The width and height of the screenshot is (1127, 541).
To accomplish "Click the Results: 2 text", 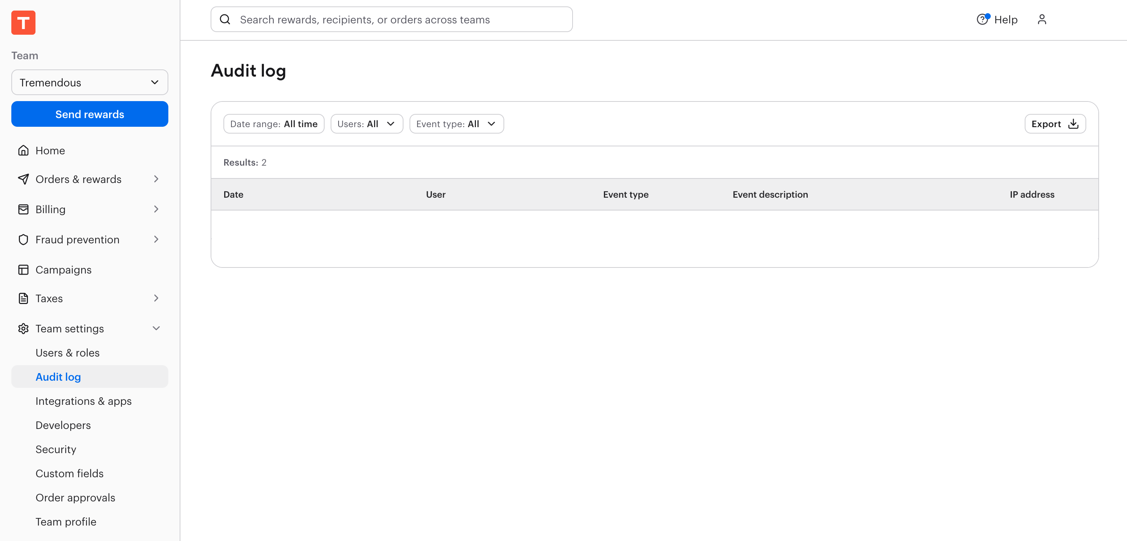I will coord(245,162).
